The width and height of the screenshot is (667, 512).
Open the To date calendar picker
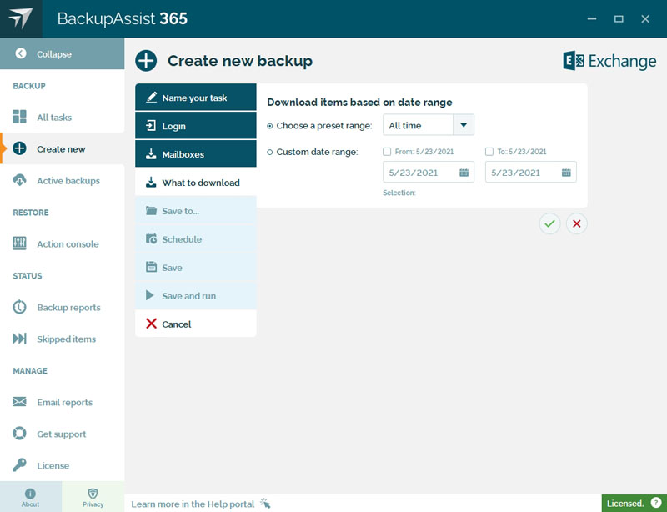pyautogui.click(x=566, y=173)
